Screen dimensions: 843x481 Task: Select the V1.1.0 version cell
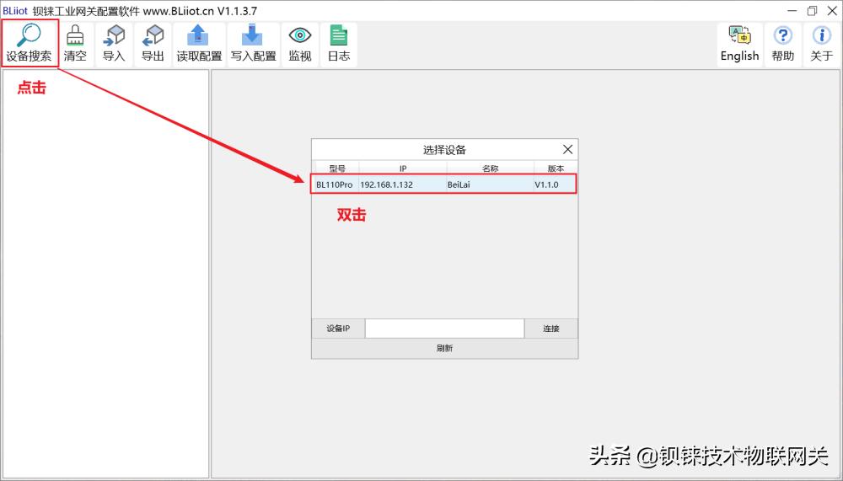[555, 184]
